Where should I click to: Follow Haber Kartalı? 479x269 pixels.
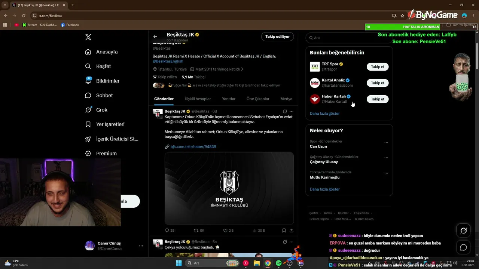tap(378, 99)
